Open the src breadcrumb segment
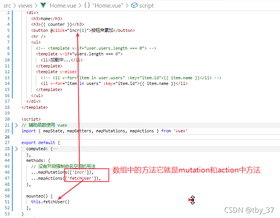The height and width of the screenshot is (218, 280). (7, 6)
